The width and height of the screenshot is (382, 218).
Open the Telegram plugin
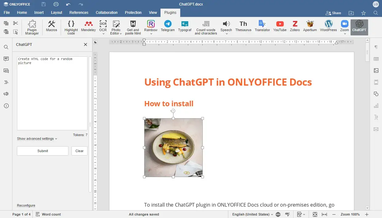168,26
